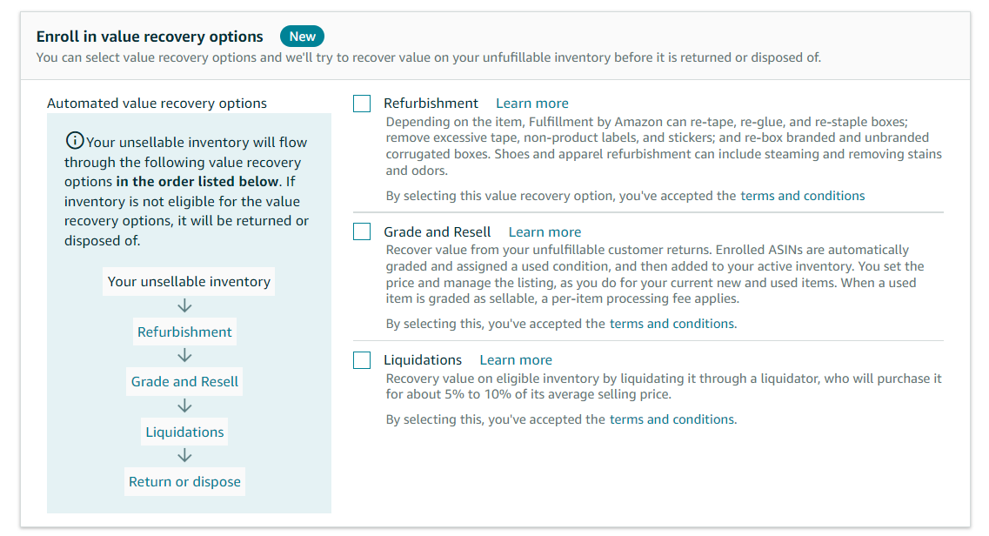The width and height of the screenshot is (989, 536).
Task: Open Learn more next to Refurbishment
Action: 531,103
